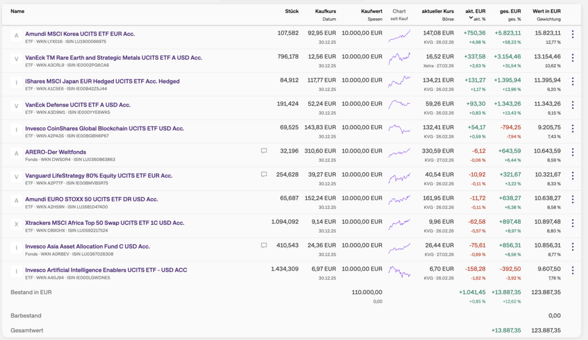This screenshot has height=340, width=588.
Task: Toggle sort arrow under akt. EUR column
Action: [471, 18]
